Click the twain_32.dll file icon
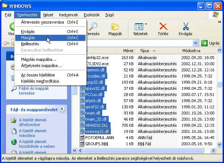The width and height of the screenshot is (224, 163). click(x=82, y=119)
